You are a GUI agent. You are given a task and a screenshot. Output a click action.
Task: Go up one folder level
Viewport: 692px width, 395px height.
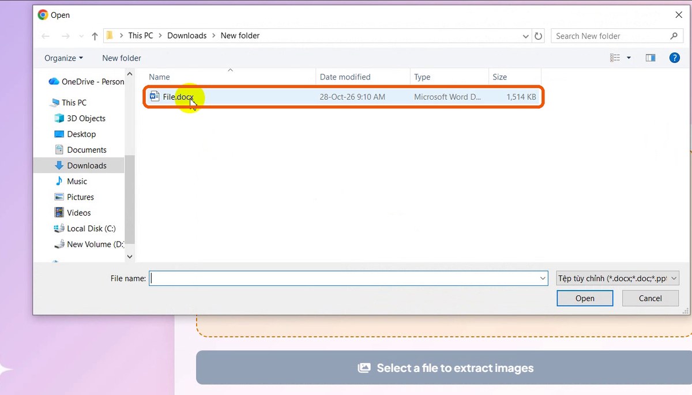click(x=95, y=36)
